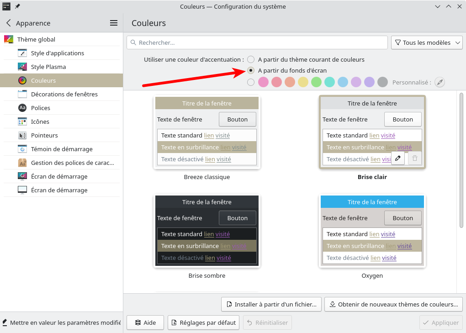Click the pencil icon beside Mettre en valeur
466x333 pixels.
(x=5, y=322)
